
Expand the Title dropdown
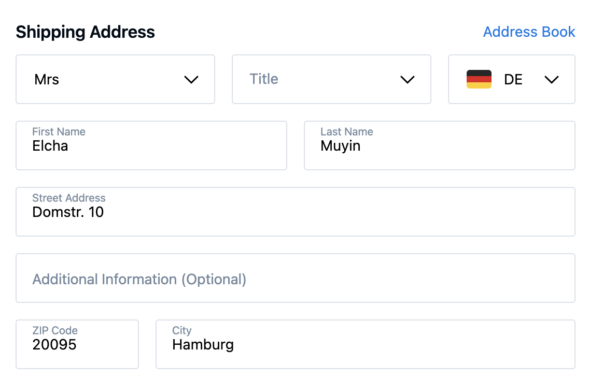point(331,79)
